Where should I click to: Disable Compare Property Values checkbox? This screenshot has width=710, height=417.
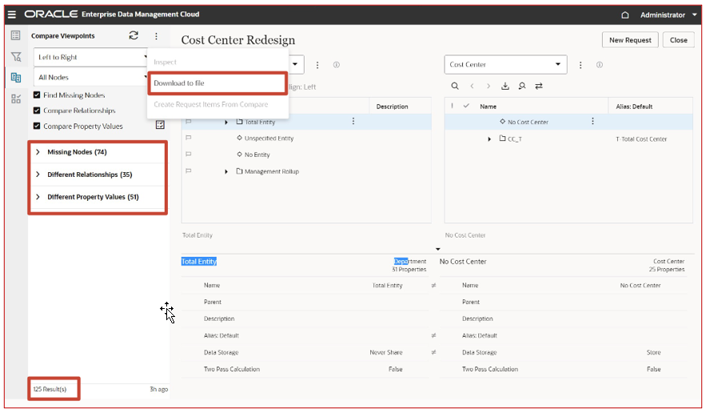(x=37, y=126)
